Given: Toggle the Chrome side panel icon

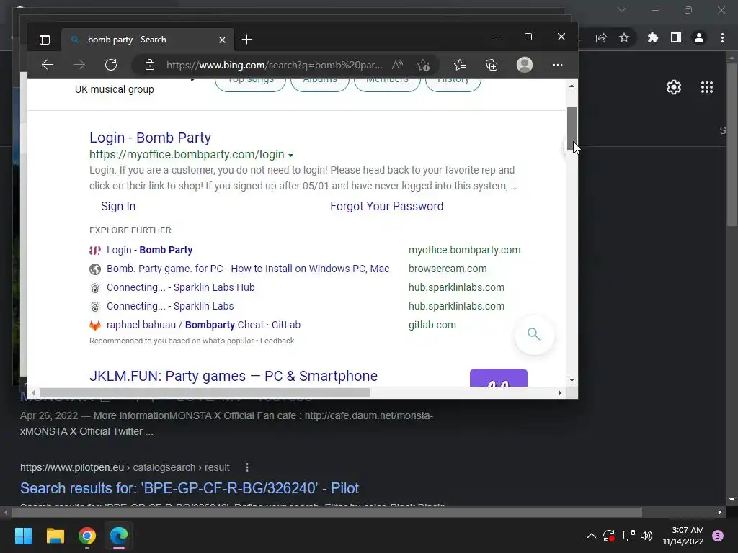Looking at the screenshot, I should pos(676,37).
